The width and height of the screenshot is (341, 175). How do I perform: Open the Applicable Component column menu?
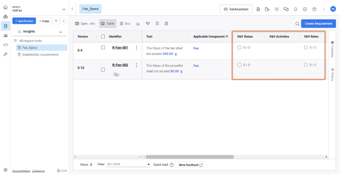[x=227, y=37]
